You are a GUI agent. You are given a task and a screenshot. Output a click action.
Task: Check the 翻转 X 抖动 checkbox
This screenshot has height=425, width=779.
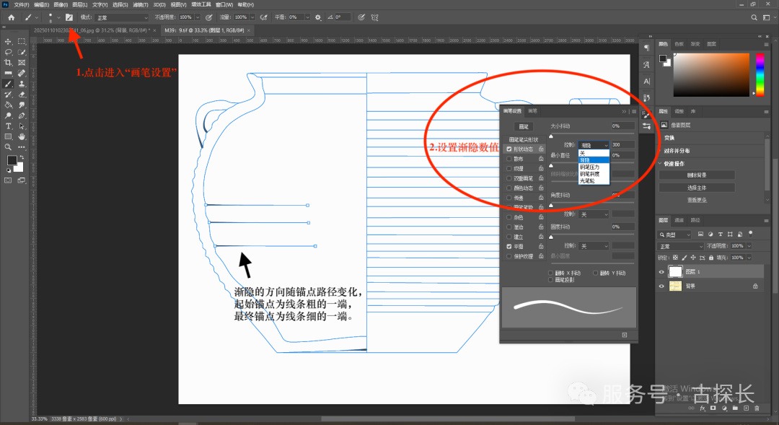point(550,273)
